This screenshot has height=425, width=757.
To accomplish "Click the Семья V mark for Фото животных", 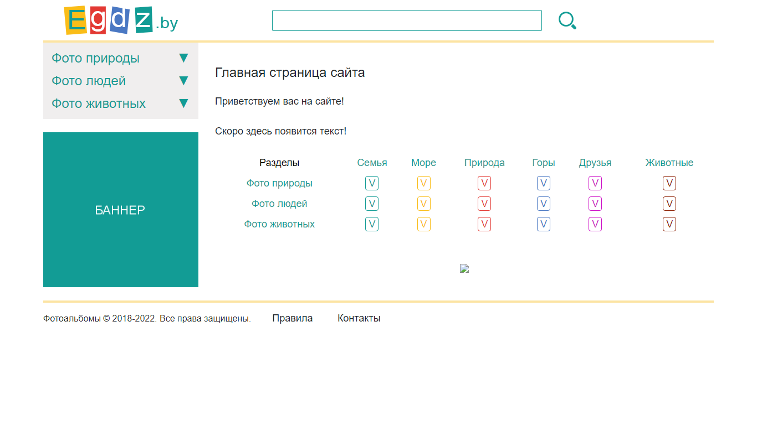I will pos(372,224).
